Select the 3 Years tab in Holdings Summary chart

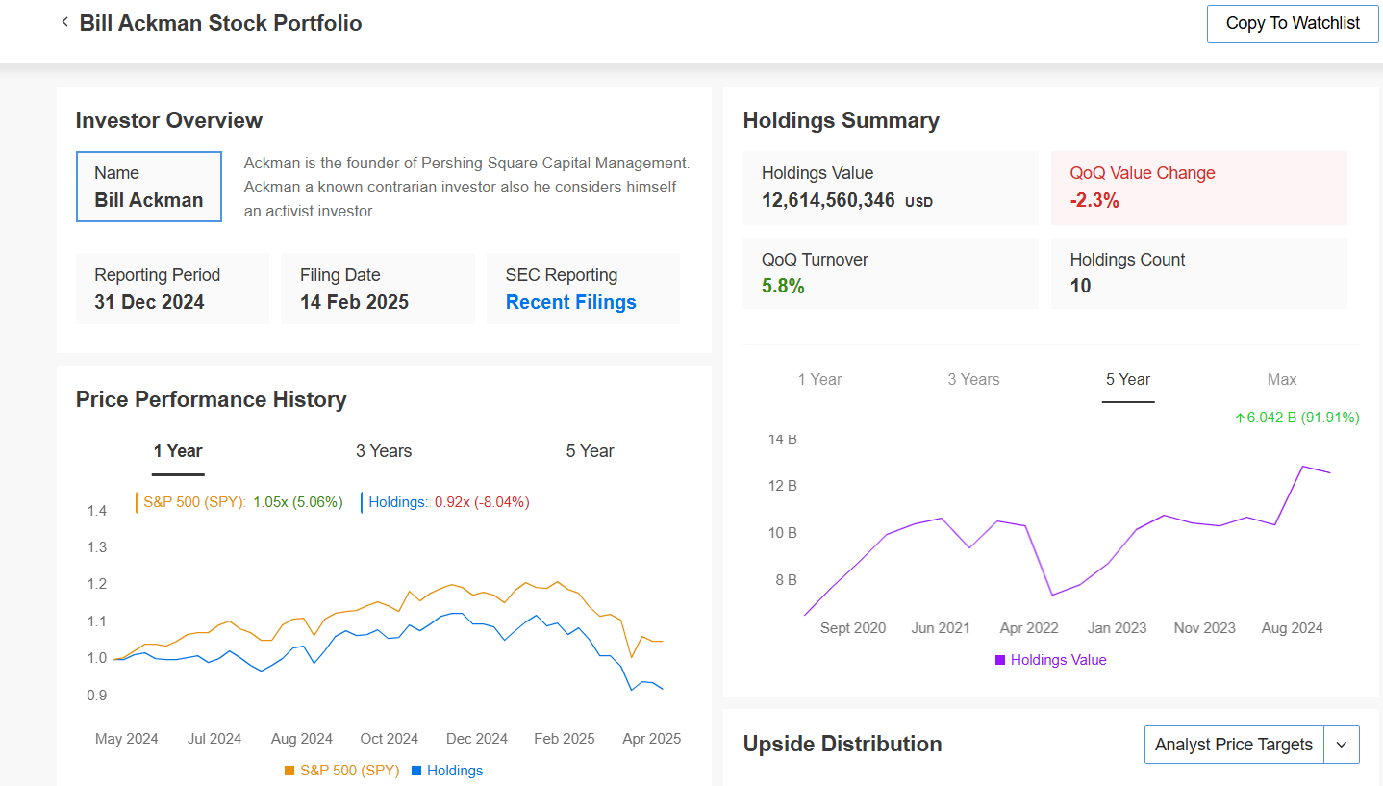[x=973, y=379]
